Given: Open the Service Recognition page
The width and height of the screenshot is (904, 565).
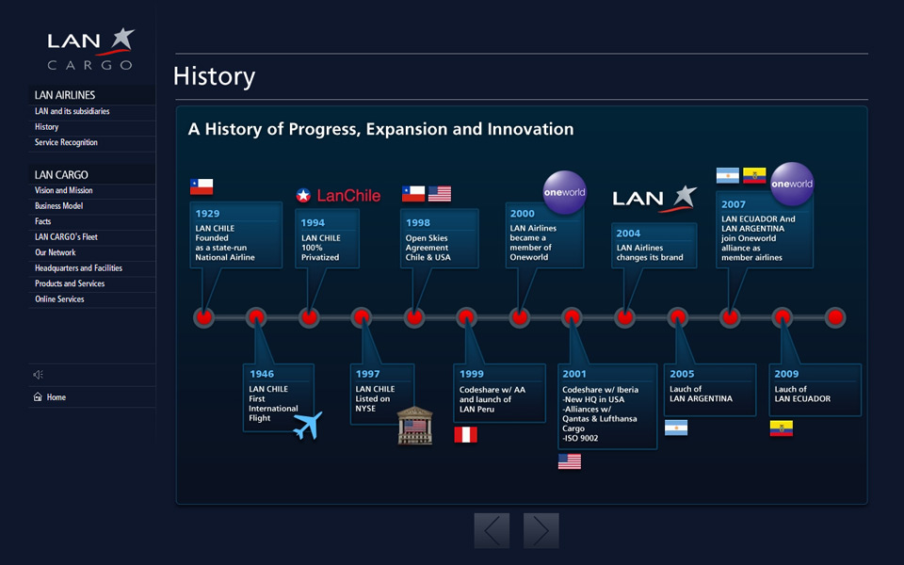Looking at the screenshot, I should point(91,142).
